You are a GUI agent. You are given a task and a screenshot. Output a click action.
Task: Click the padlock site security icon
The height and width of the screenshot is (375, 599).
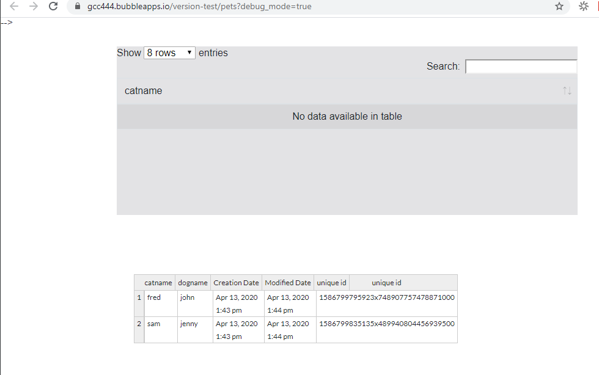pyautogui.click(x=78, y=6)
